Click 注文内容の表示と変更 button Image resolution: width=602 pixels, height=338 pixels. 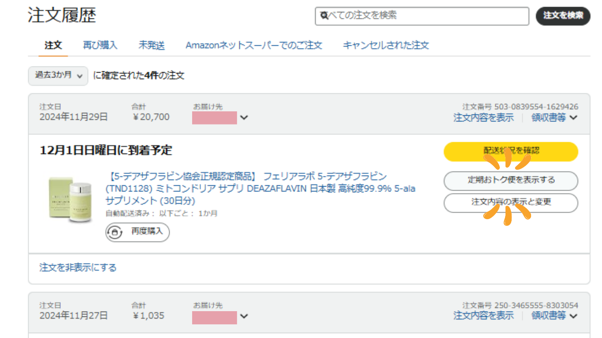click(x=511, y=202)
